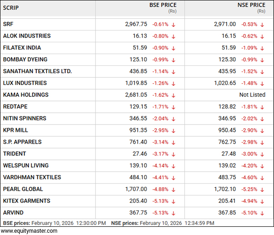Click the ALOK INDUSTRIES NSE down arrow

[262, 36]
